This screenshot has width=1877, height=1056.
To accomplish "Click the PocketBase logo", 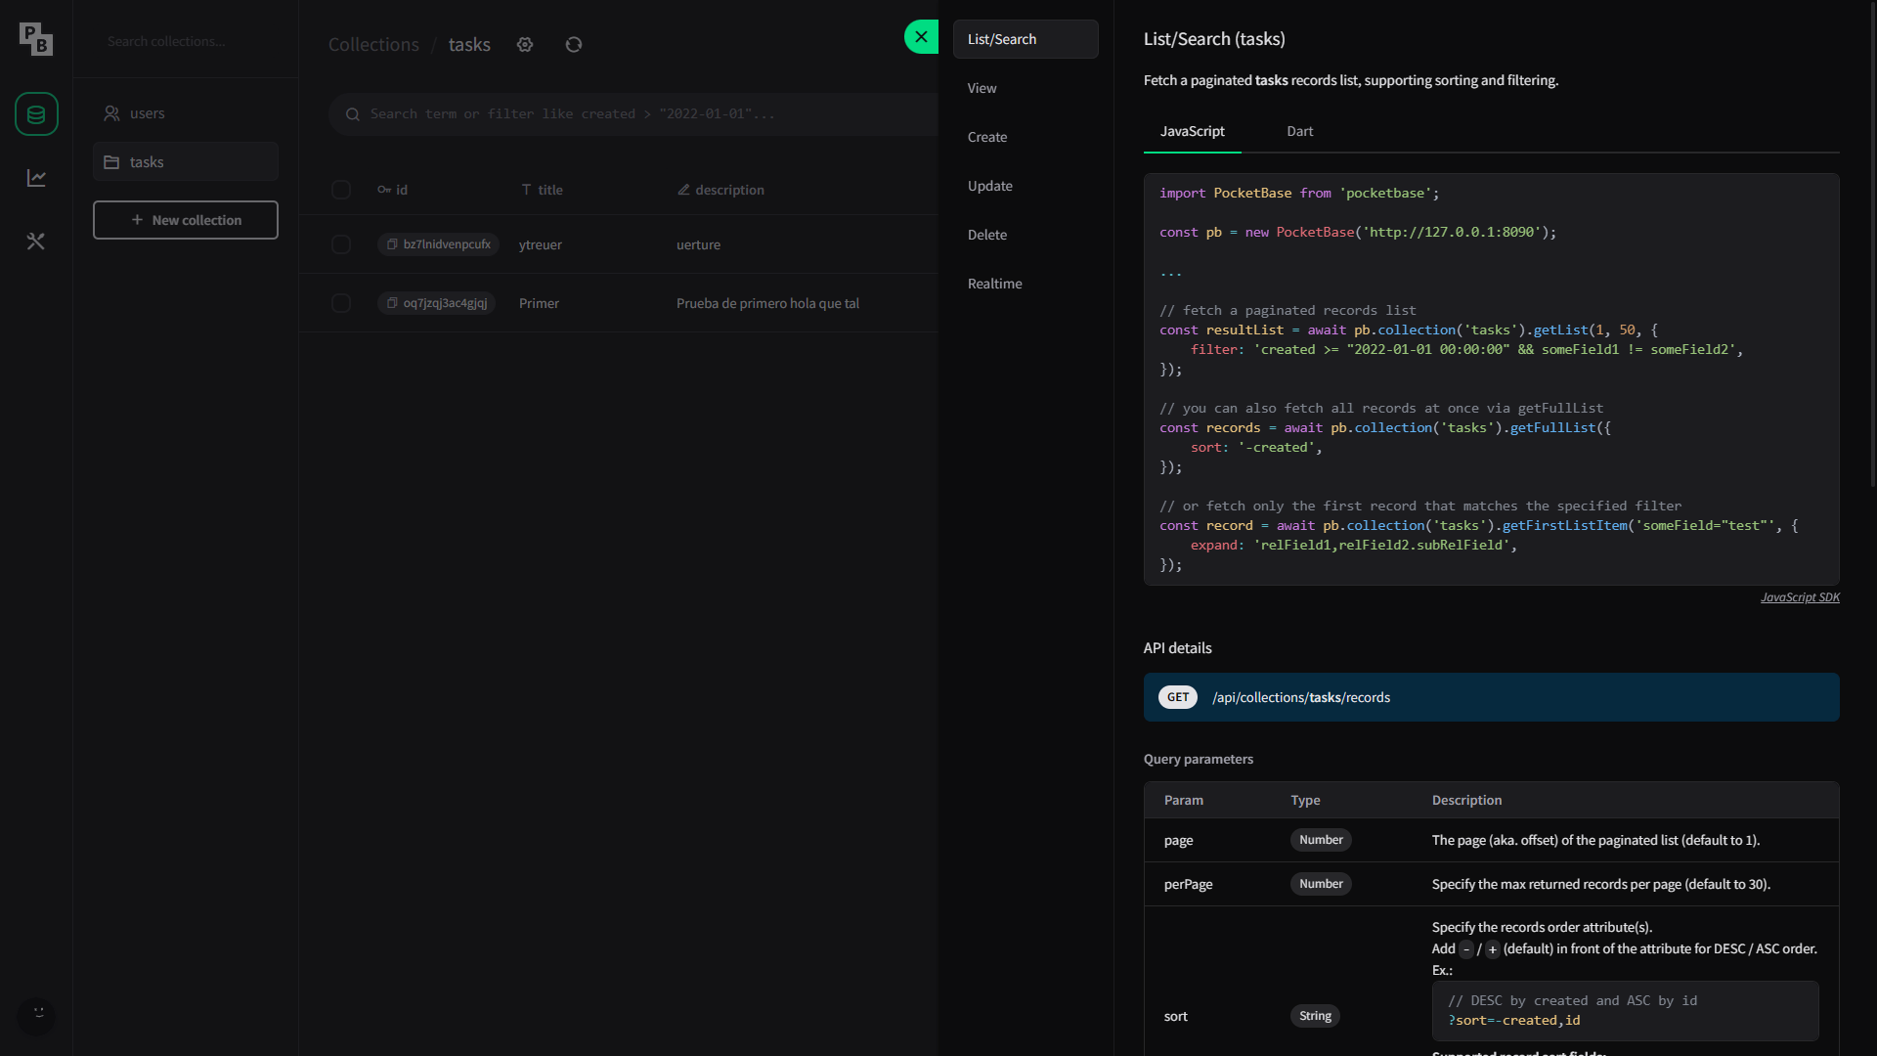I will coord(35,39).
